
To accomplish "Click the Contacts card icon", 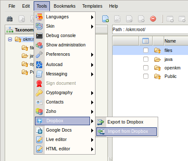I will [x=39, y=102].
